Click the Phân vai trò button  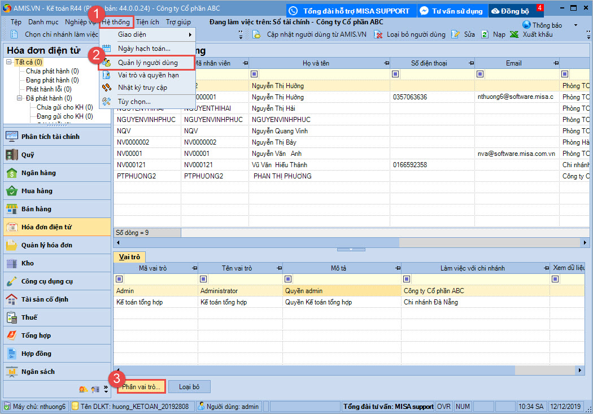[141, 386]
